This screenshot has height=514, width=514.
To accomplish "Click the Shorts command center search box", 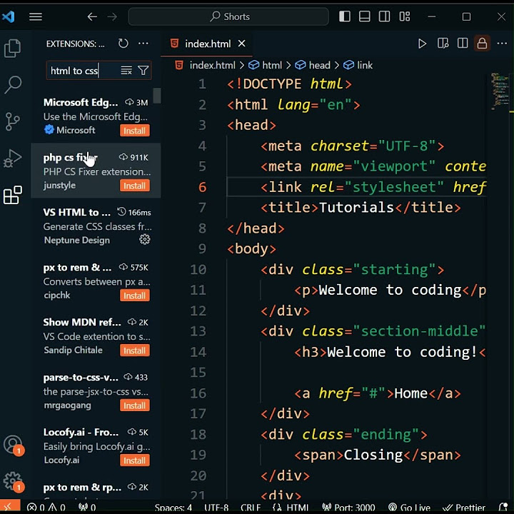I will (228, 16).
